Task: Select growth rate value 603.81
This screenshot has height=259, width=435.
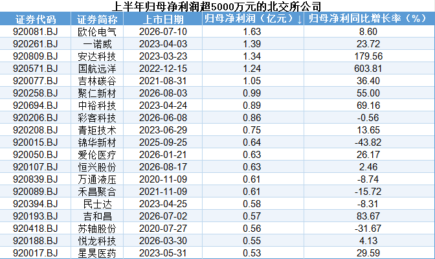Action: (x=368, y=68)
